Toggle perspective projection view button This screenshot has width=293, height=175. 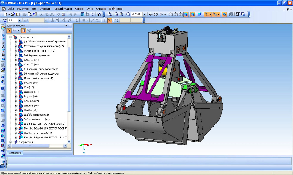point(199,14)
